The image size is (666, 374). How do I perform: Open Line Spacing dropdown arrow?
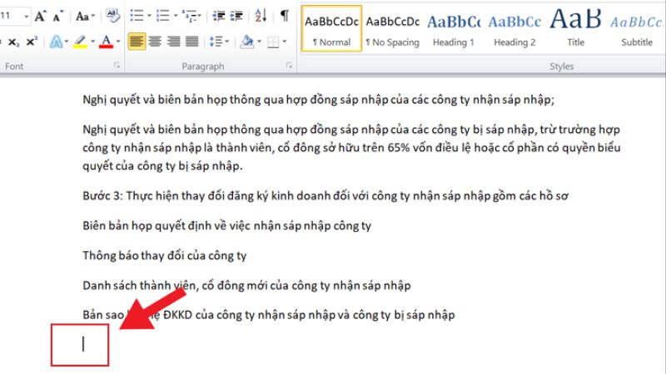227,42
